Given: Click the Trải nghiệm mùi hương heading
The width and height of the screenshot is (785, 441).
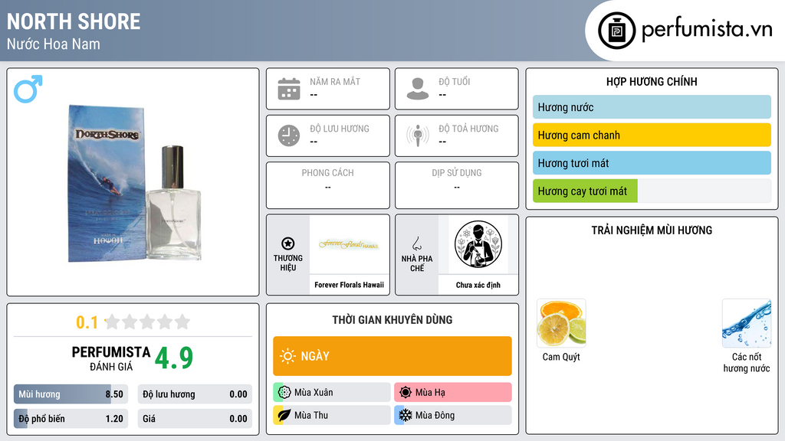Looking at the screenshot, I should click(652, 230).
